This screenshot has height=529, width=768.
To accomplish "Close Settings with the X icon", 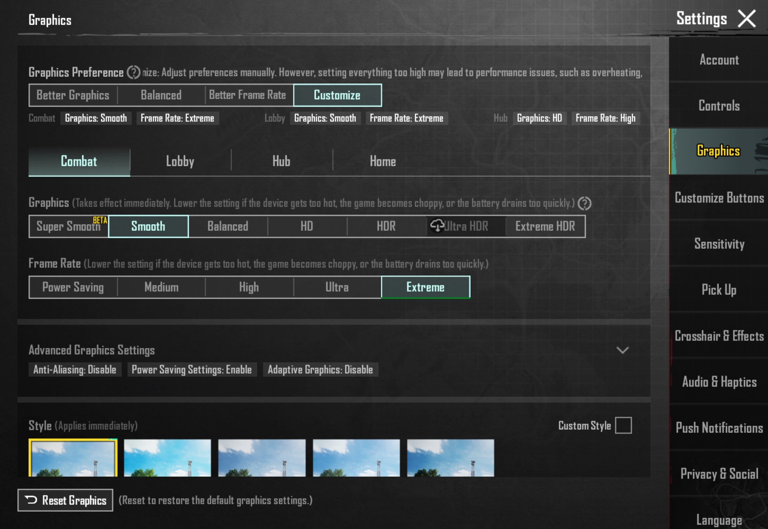I will click(746, 19).
